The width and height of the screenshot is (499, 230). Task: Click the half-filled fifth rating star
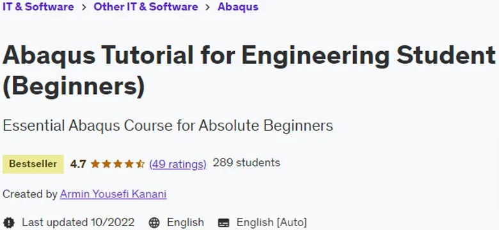point(140,164)
